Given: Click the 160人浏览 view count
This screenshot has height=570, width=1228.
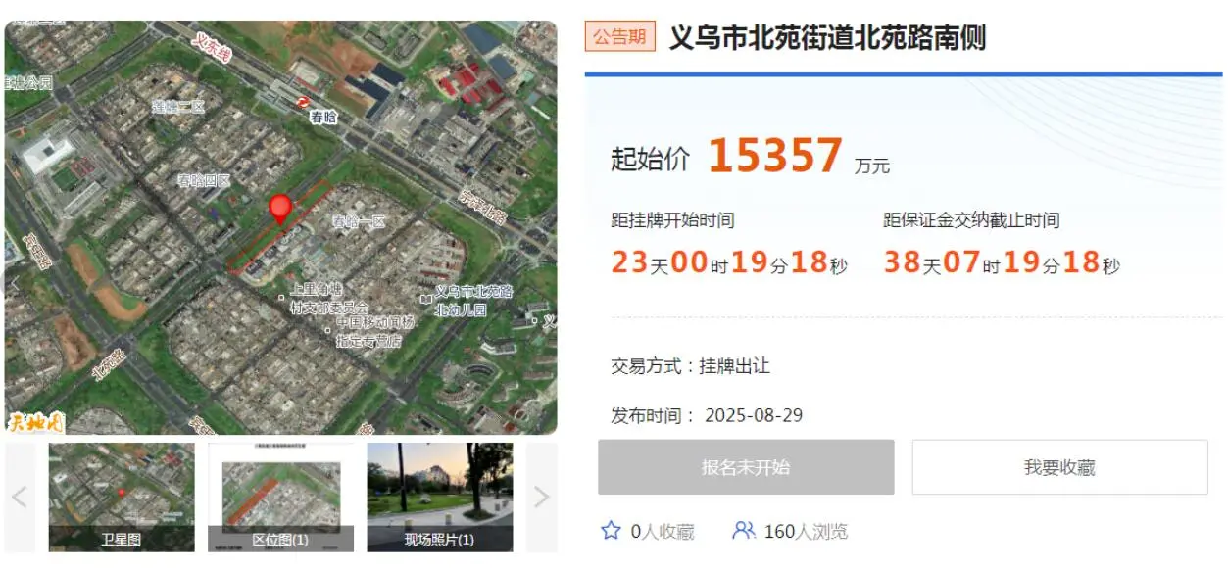Looking at the screenshot, I should point(806,532).
